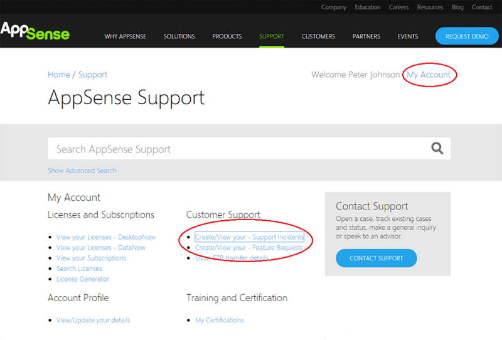The width and height of the screenshot is (502, 340).
Task: Select the Why AppSense menu item
Action: [125, 36]
